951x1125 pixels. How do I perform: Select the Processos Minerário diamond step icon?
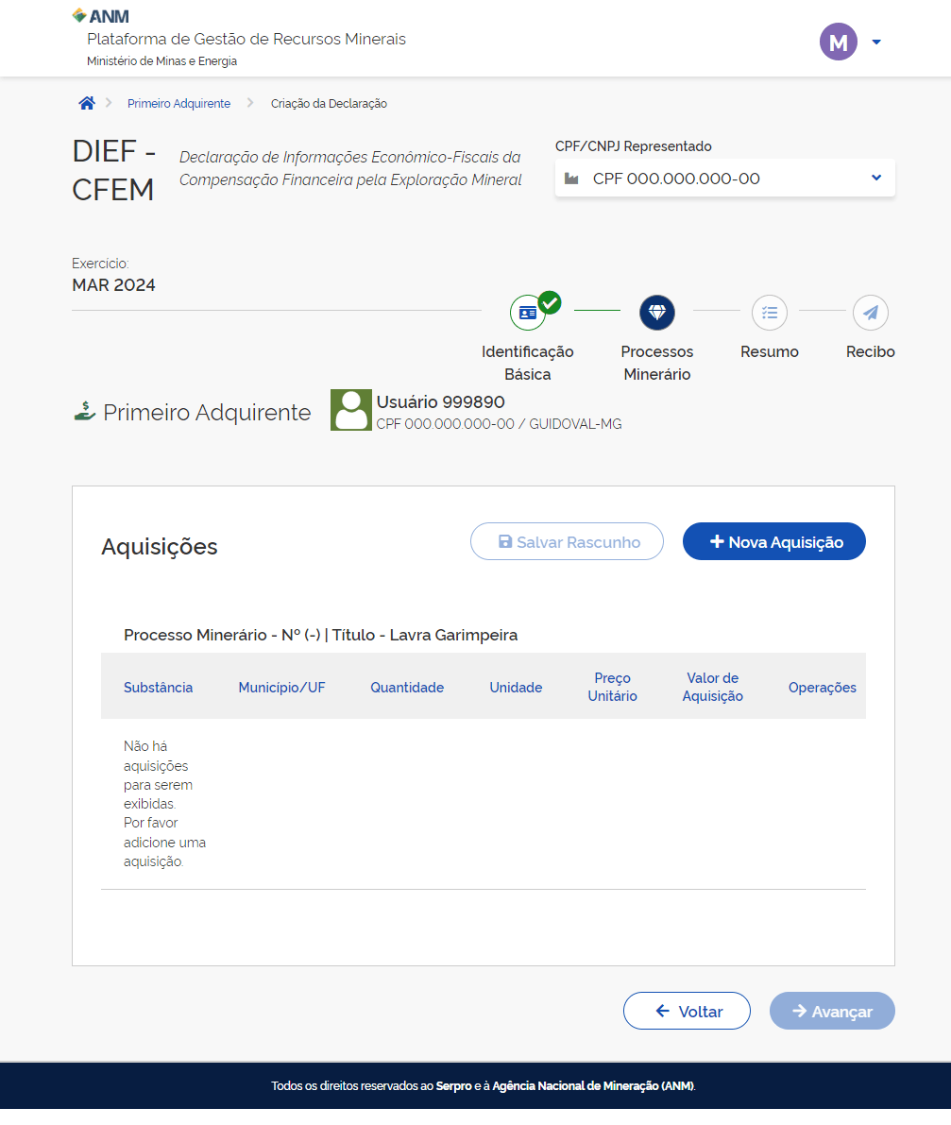(x=657, y=313)
